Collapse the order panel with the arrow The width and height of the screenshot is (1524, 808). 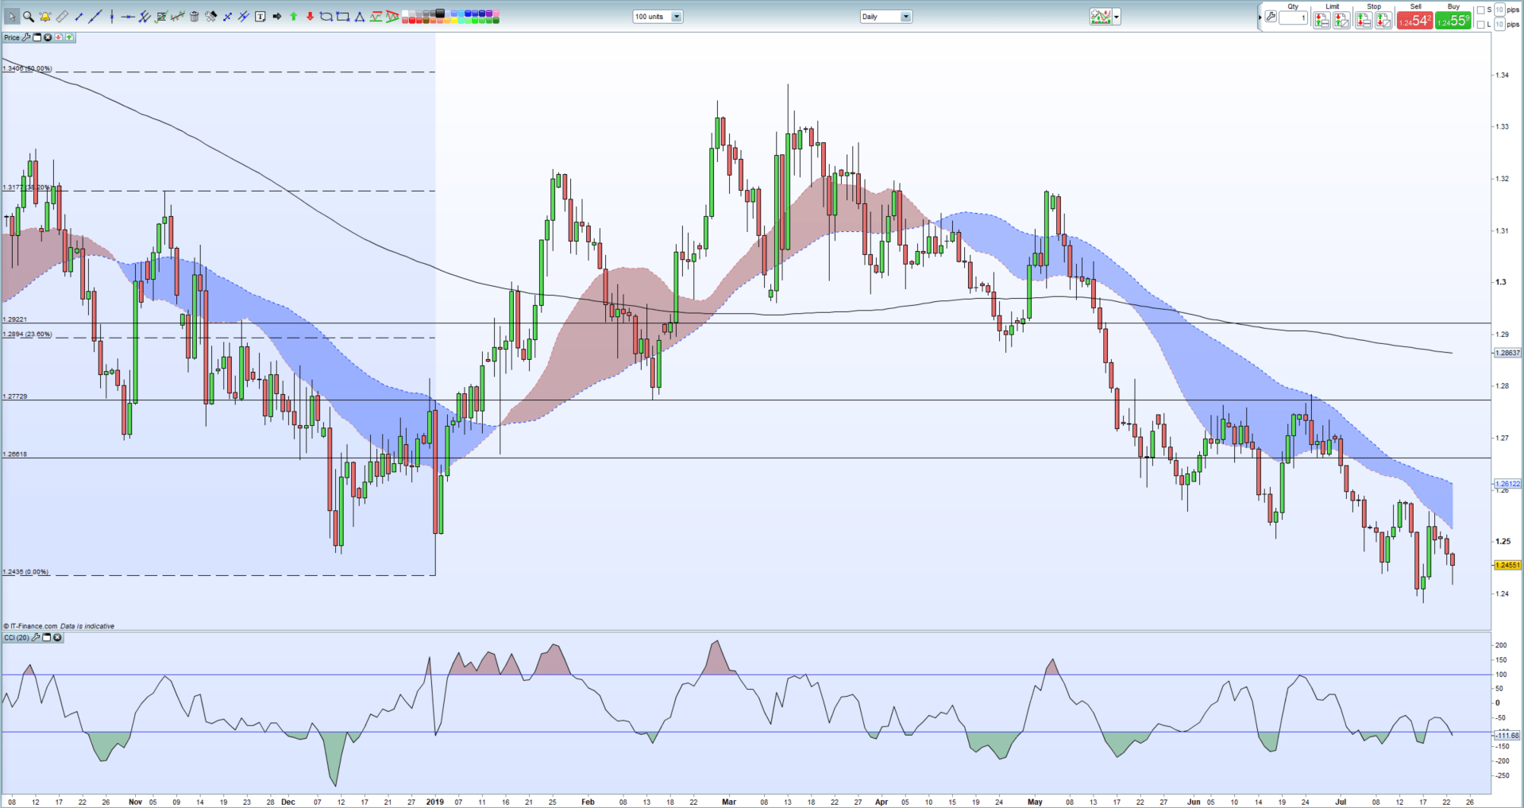coord(1260,17)
